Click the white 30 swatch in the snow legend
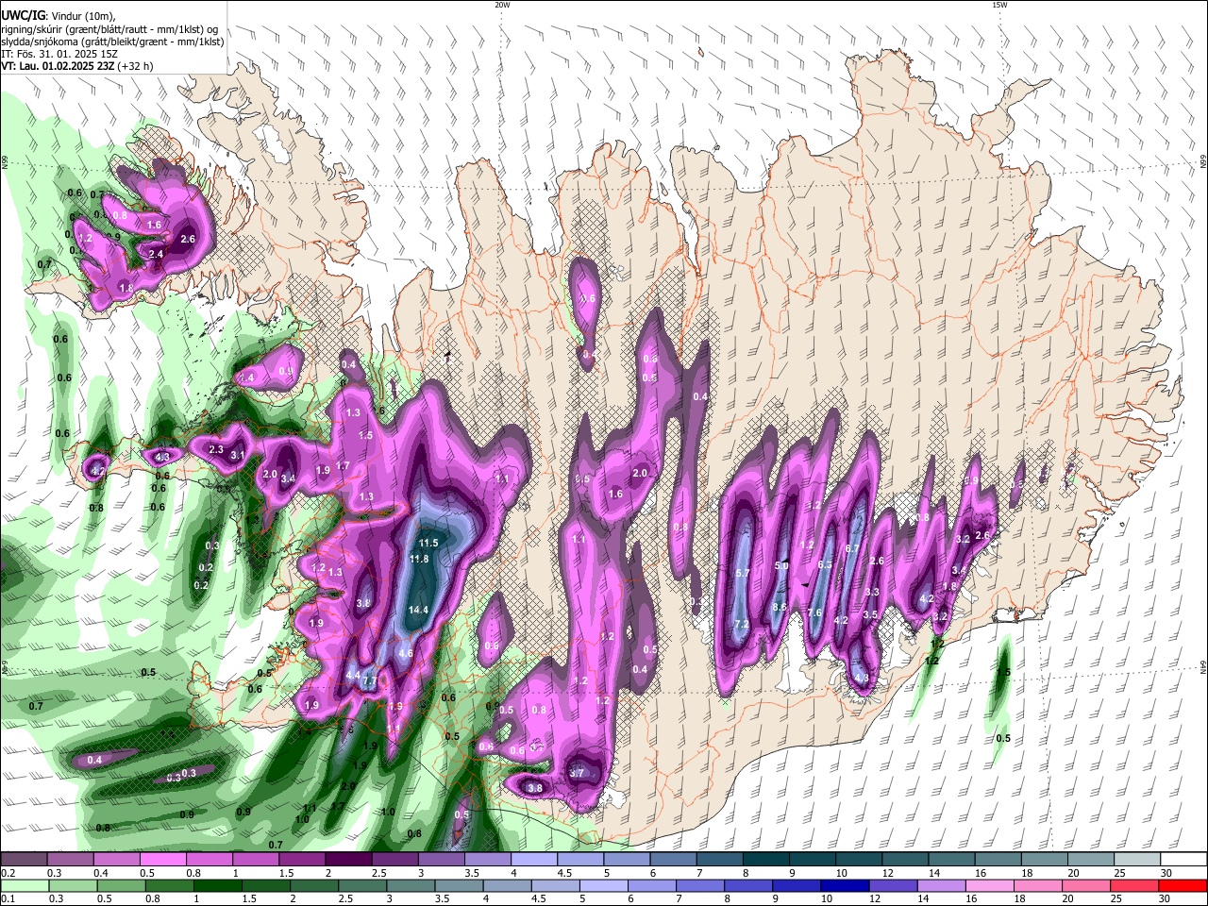 point(1183,860)
